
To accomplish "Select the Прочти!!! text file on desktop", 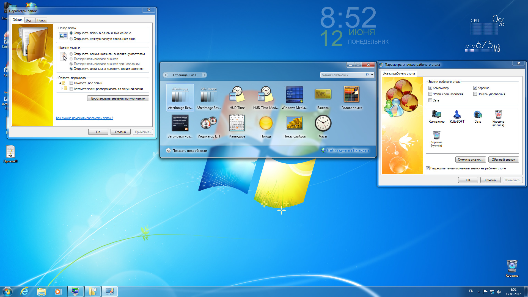I will click(x=10, y=154).
